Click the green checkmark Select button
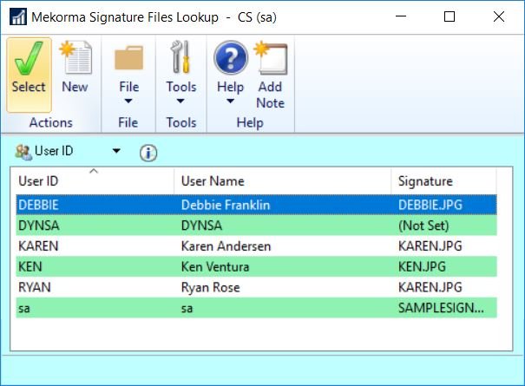525x386 pixels. coord(29,75)
